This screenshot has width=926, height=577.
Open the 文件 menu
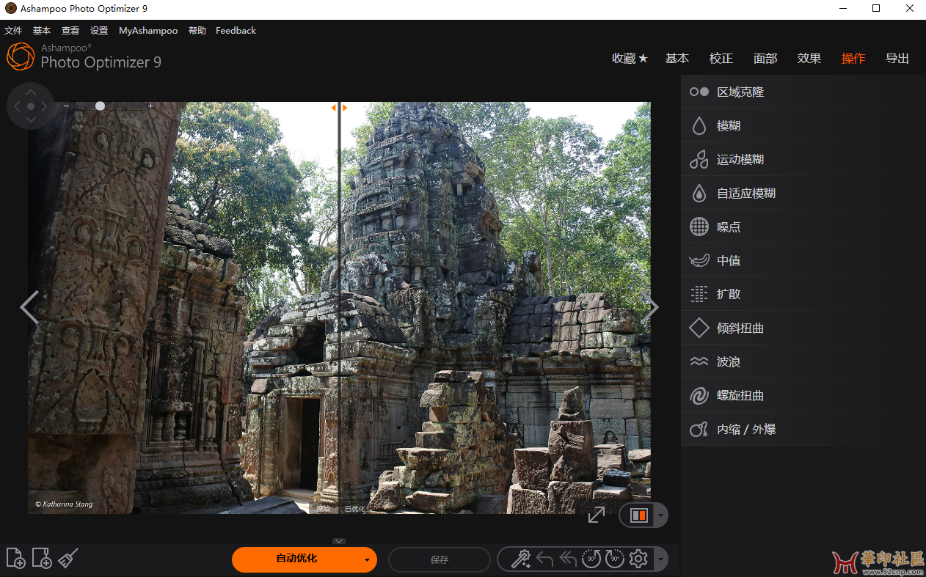13,31
